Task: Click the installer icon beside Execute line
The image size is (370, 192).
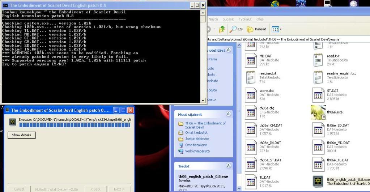Action: pyautogui.click(x=13, y=122)
